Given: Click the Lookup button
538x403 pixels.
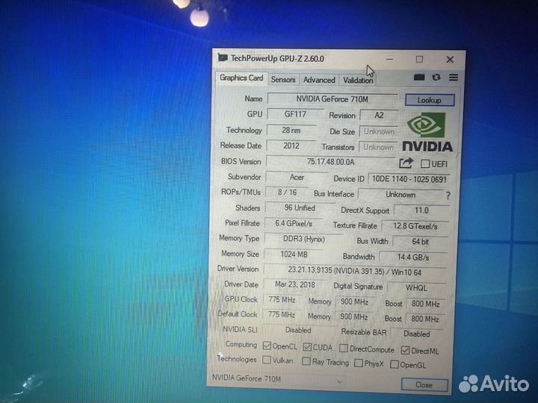Looking at the screenshot, I should 430,100.
